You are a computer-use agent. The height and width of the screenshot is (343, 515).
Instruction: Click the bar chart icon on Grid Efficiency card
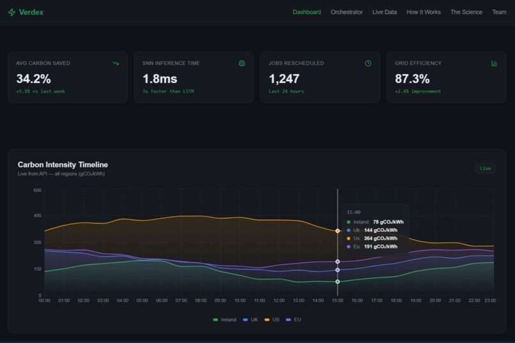[494, 63]
